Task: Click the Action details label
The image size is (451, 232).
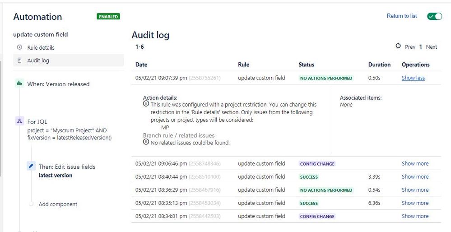Action: (160, 98)
